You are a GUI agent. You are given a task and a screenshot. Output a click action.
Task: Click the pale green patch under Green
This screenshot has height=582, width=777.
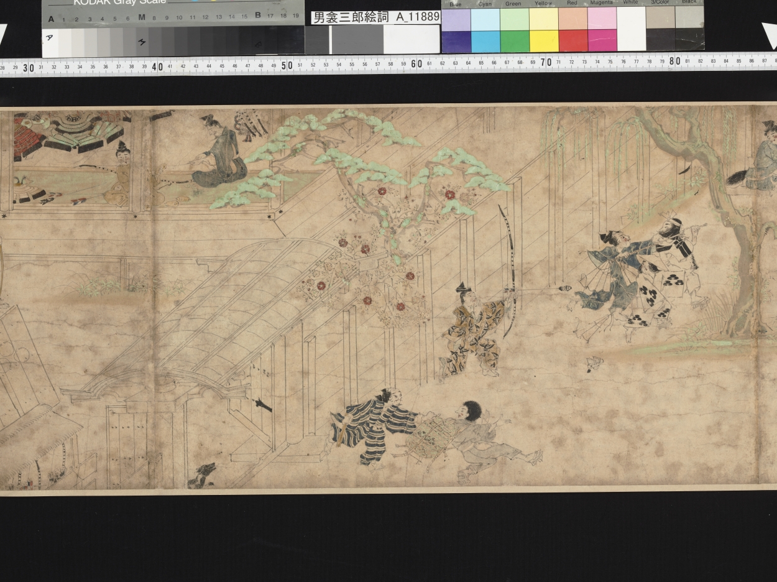[x=514, y=19]
